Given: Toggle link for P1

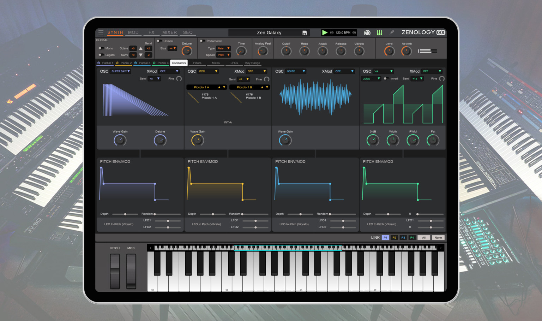Looking at the screenshot, I should point(385,238).
